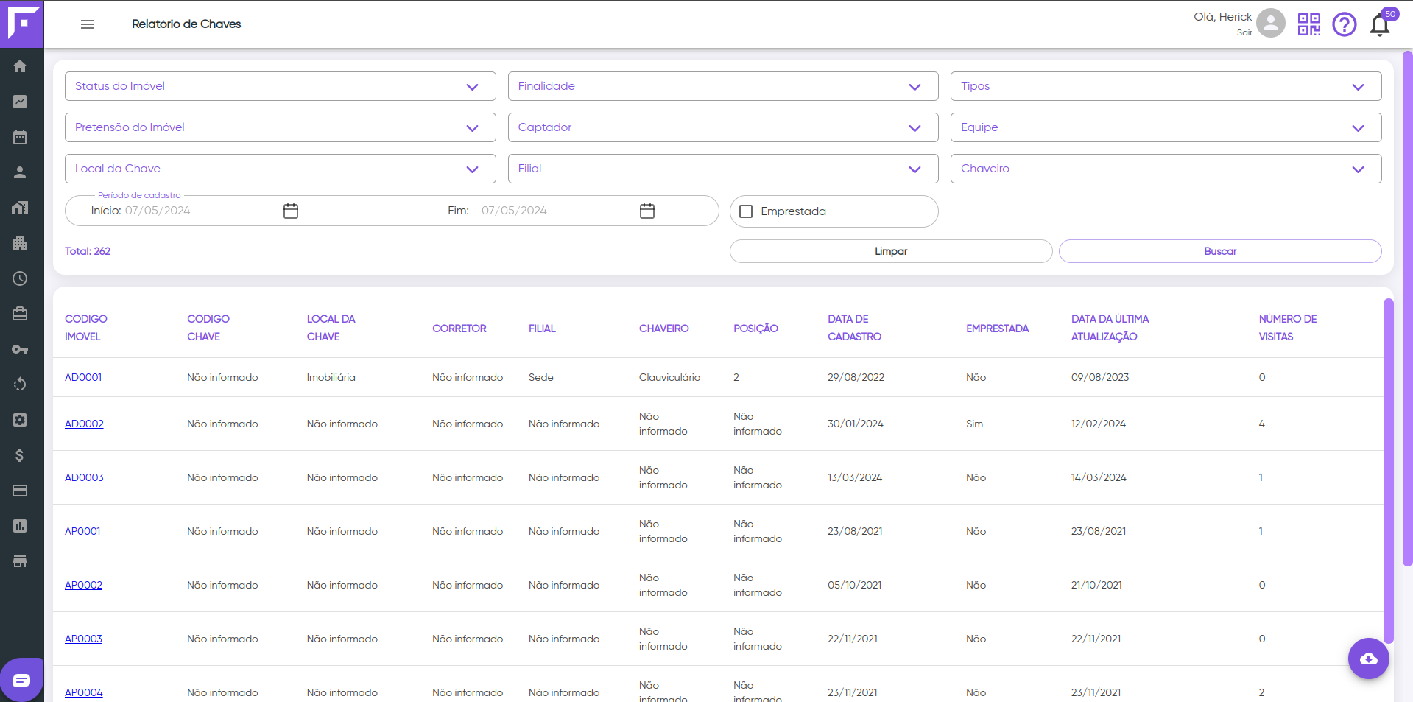This screenshot has height=702, width=1413.
Task: Click the Buscar button
Action: pyautogui.click(x=1220, y=251)
